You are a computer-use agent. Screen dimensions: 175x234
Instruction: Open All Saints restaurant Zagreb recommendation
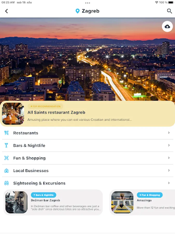[88, 114]
